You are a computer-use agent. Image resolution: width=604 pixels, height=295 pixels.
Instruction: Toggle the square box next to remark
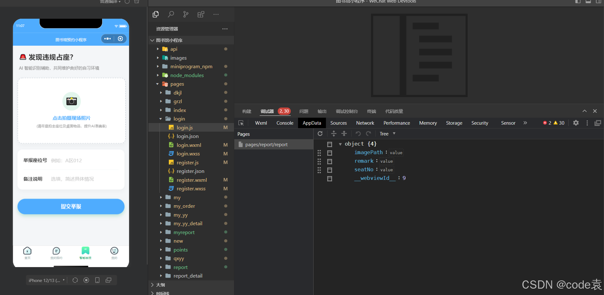[330, 161]
